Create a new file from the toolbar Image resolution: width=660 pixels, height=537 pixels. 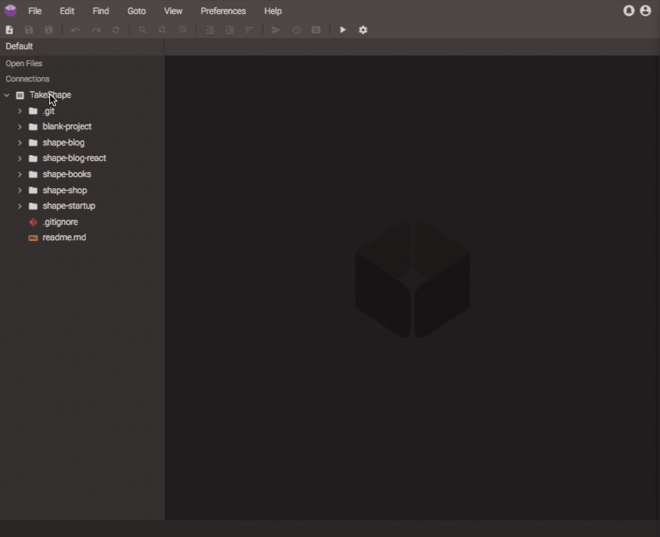click(10, 30)
